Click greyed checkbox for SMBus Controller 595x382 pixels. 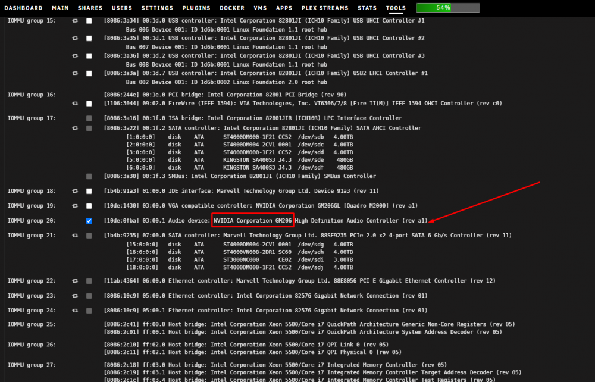89,176
